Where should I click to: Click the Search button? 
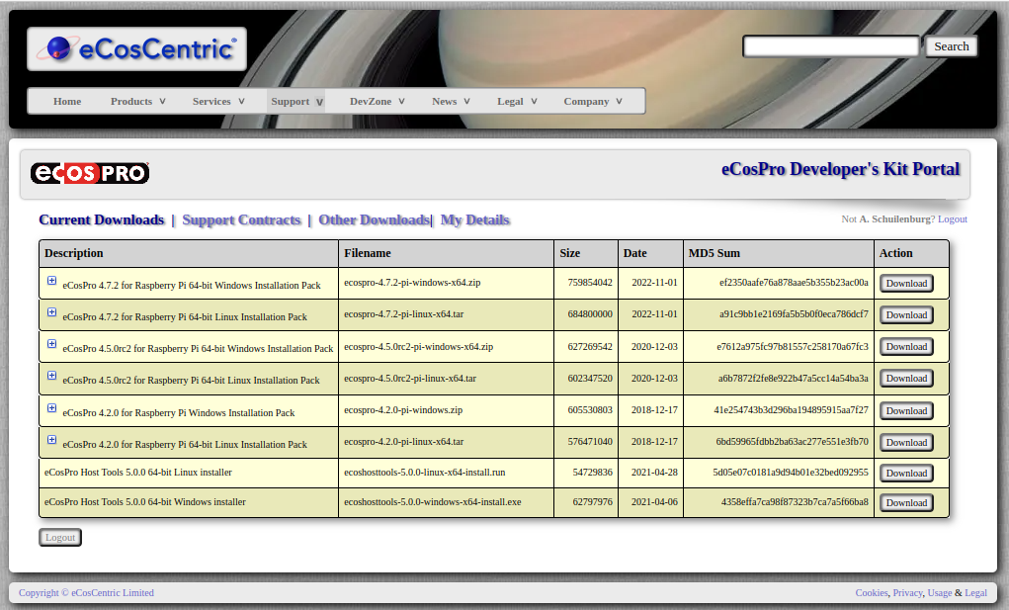(x=951, y=46)
